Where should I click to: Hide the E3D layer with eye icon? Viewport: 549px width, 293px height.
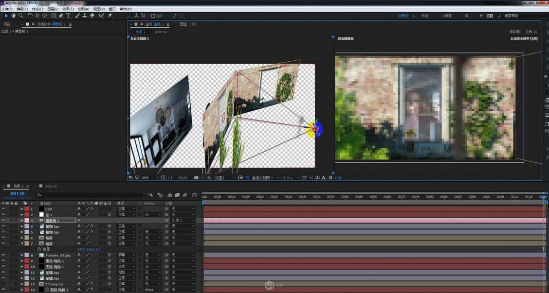[x=3, y=209]
